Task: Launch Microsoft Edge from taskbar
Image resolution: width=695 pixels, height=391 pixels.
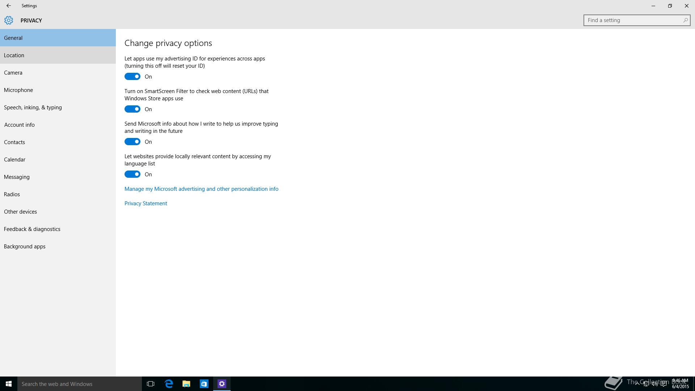Action: [x=169, y=384]
